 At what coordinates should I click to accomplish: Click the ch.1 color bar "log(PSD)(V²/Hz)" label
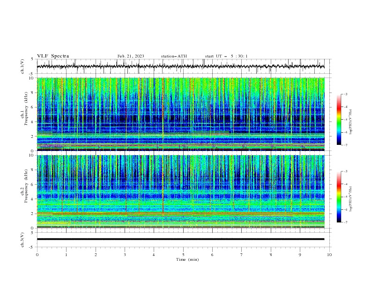(351, 122)
